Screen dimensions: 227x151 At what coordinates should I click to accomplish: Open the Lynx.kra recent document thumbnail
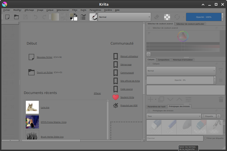32,107
